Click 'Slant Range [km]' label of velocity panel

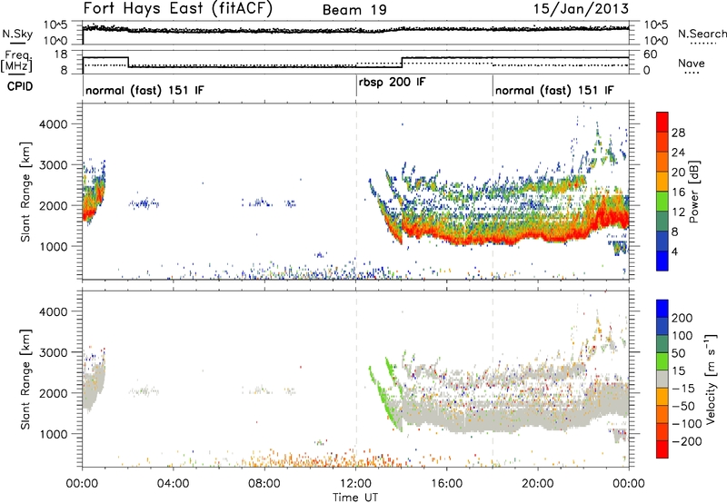click(x=25, y=380)
